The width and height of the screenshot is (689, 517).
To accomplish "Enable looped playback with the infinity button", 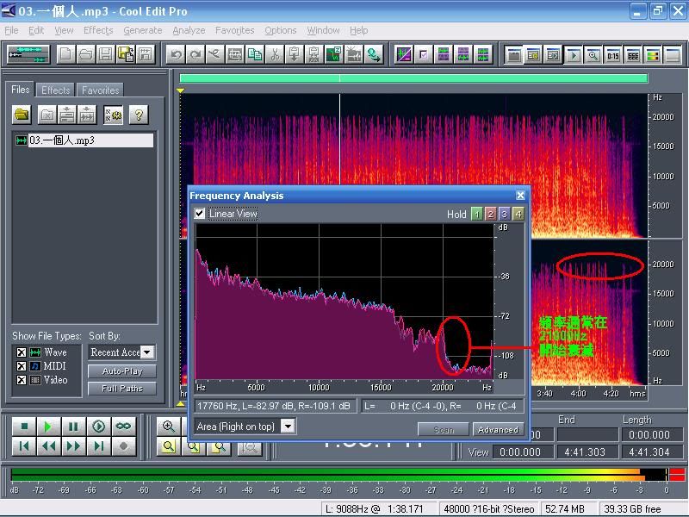I will pos(123,426).
